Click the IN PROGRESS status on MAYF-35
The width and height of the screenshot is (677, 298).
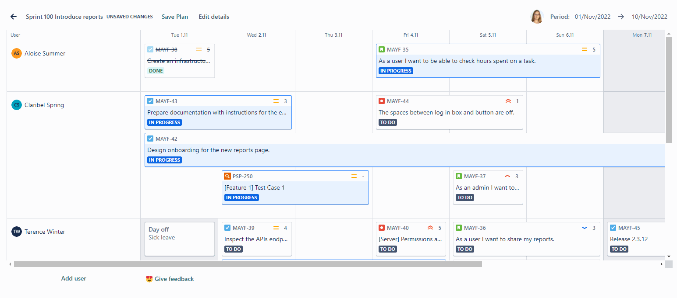coord(396,71)
